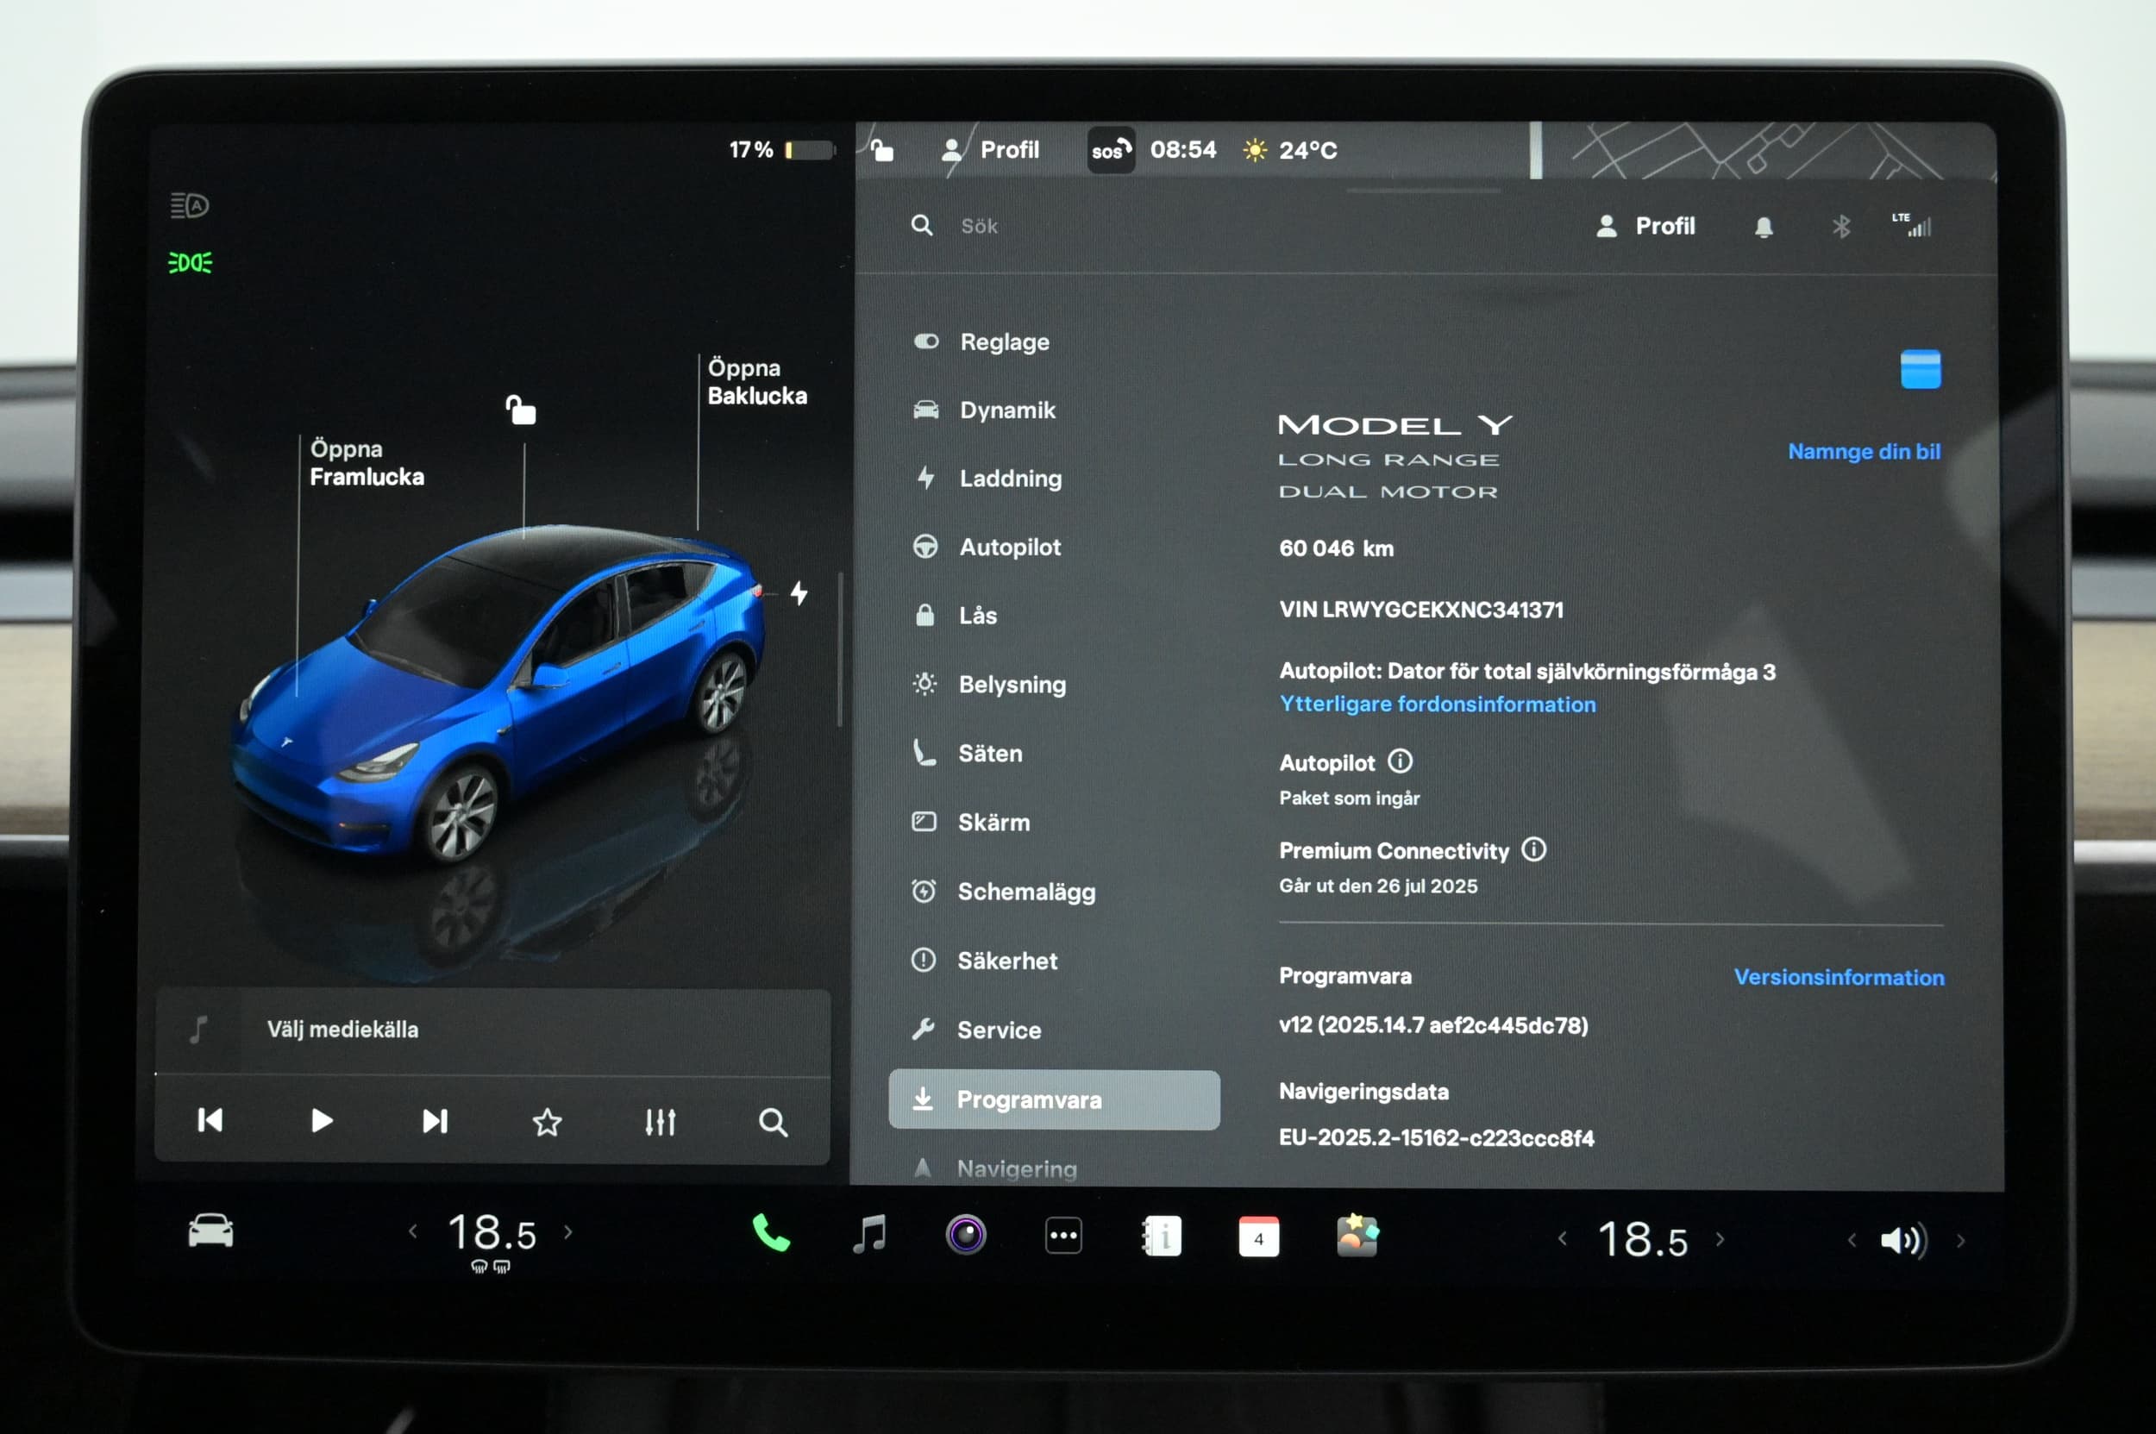Raise volume with right chevron
Image resolution: width=2156 pixels, height=1434 pixels.
[1960, 1241]
